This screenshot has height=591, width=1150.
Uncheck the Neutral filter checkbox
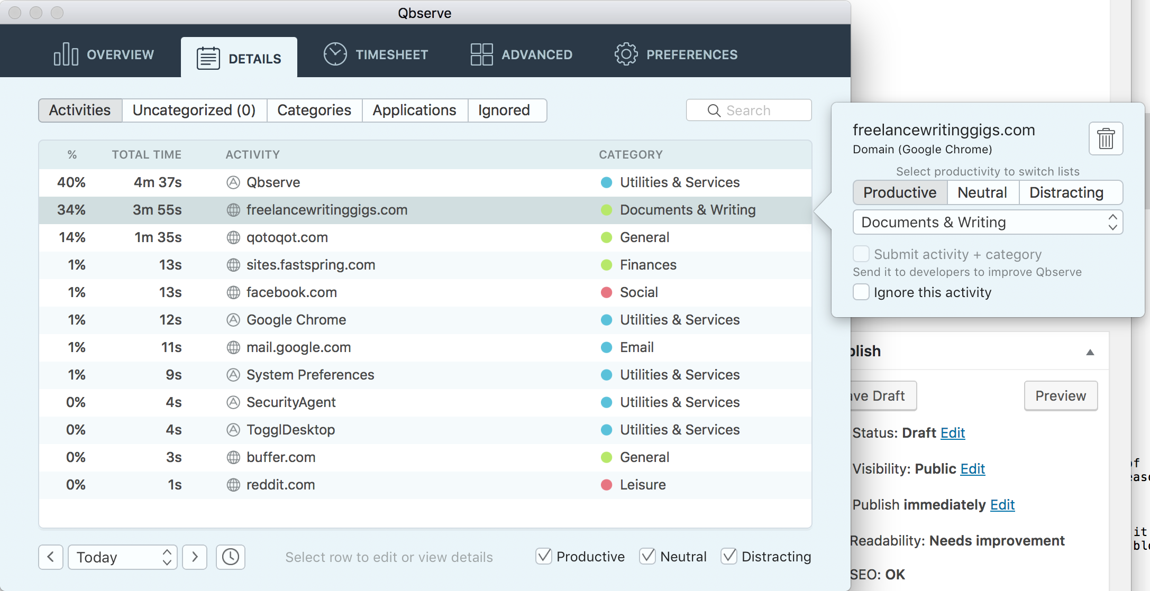point(647,556)
